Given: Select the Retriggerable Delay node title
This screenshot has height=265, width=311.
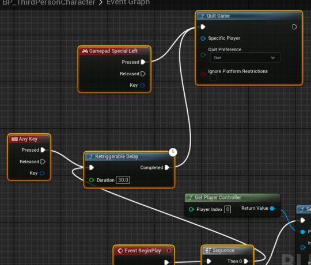Looking at the screenshot, I should coord(116,156).
